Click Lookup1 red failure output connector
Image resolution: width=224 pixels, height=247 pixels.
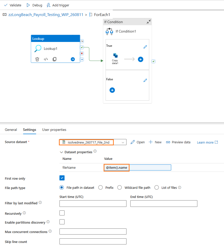point(82,53)
